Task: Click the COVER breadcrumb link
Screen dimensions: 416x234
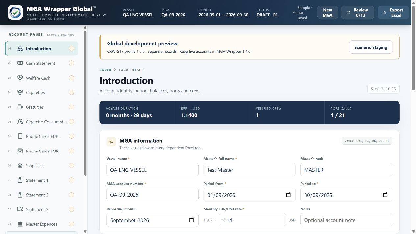Action: (x=105, y=70)
